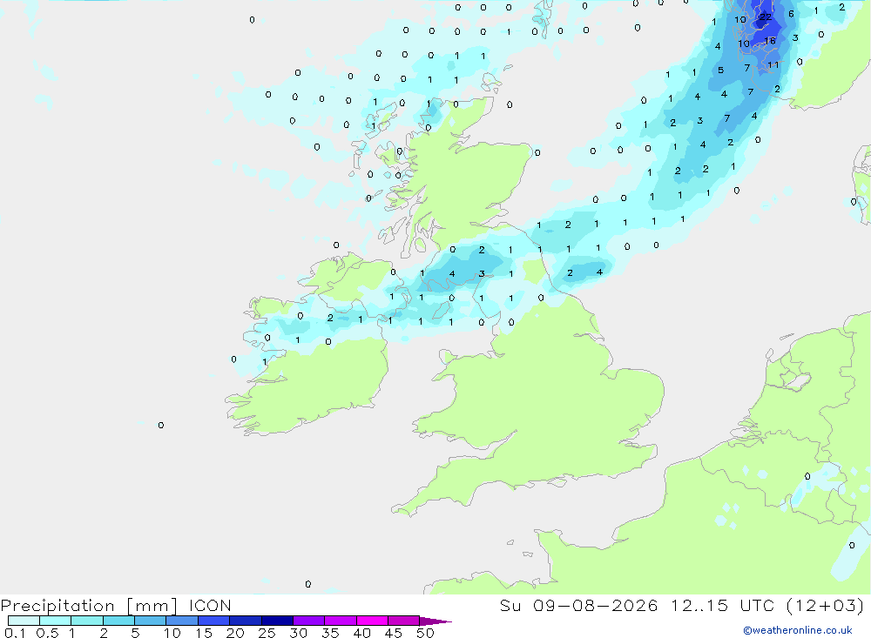Click the '12..15 UTC' time text

coord(722,606)
